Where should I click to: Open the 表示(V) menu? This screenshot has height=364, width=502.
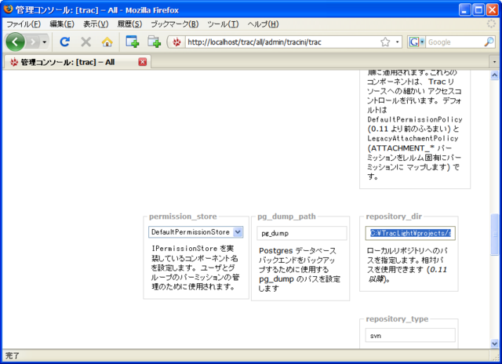tap(96, 24)
